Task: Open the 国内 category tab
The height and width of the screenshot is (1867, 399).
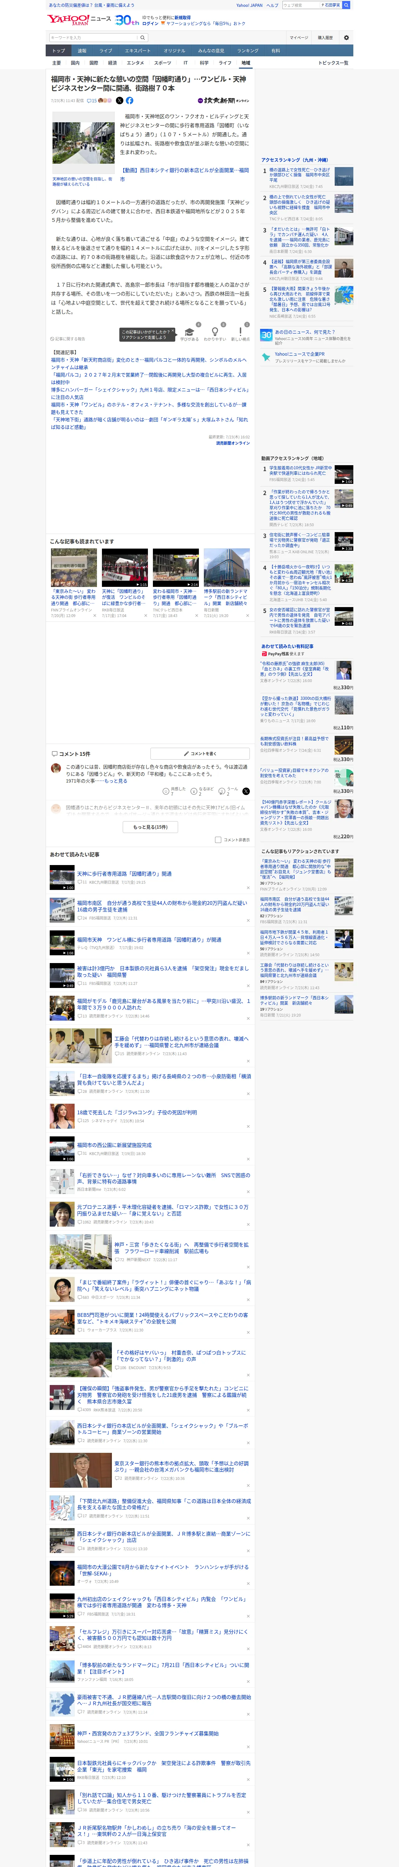Action: [x=75, y=63]
